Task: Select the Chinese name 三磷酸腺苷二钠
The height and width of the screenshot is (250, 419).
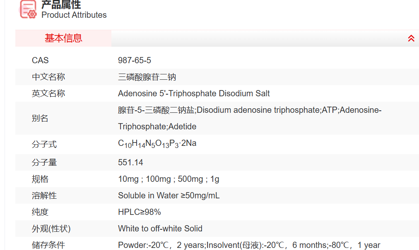Action: tap(147, 77)
